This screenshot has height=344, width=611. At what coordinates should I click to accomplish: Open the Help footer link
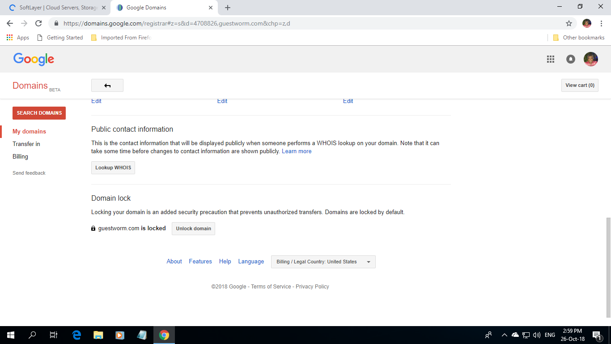click(x=225, y=262)
